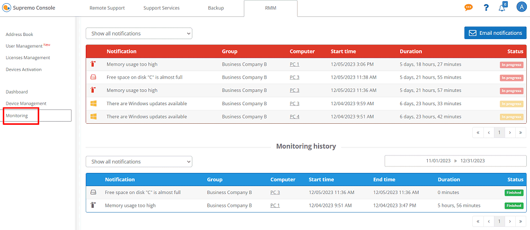
Task: Open the PC 3 link in the Windows updates 9:59 AM row
Action: coord(294,104)
